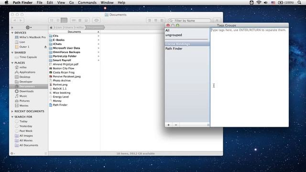Image resolution: width=306 pixels, height=172 pixels.
Task: Select Cocoa Bindings tag group
Action: coord(187,44)
